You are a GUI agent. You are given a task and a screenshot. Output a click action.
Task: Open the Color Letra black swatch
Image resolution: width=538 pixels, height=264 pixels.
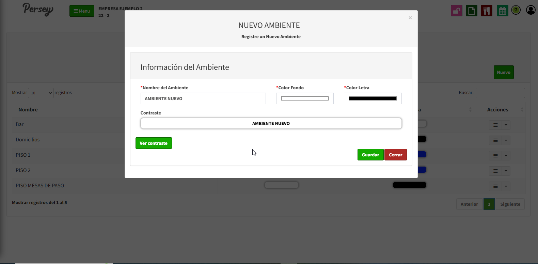tap(373, 98)
